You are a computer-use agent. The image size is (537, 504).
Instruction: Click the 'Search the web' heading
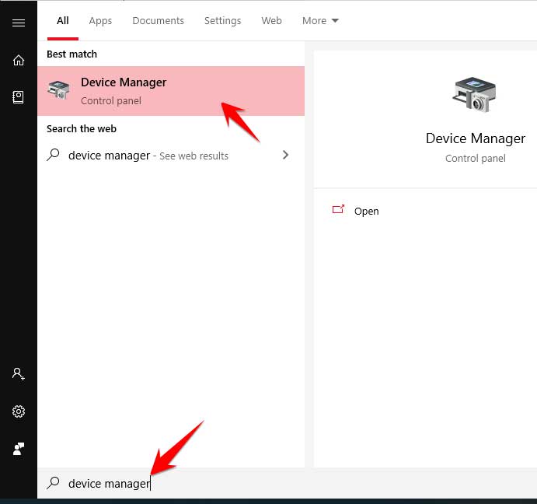[x=82, y=129]
